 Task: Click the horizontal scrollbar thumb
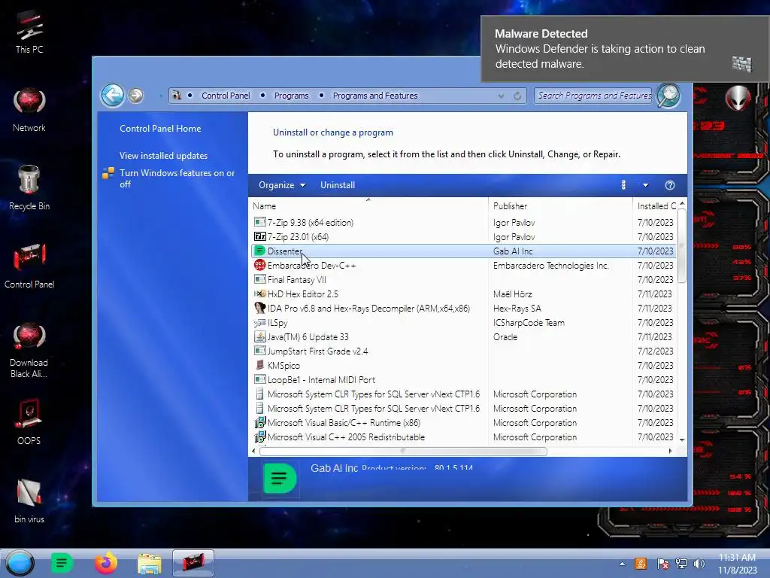pyautogui.click(x=403, y=452)
